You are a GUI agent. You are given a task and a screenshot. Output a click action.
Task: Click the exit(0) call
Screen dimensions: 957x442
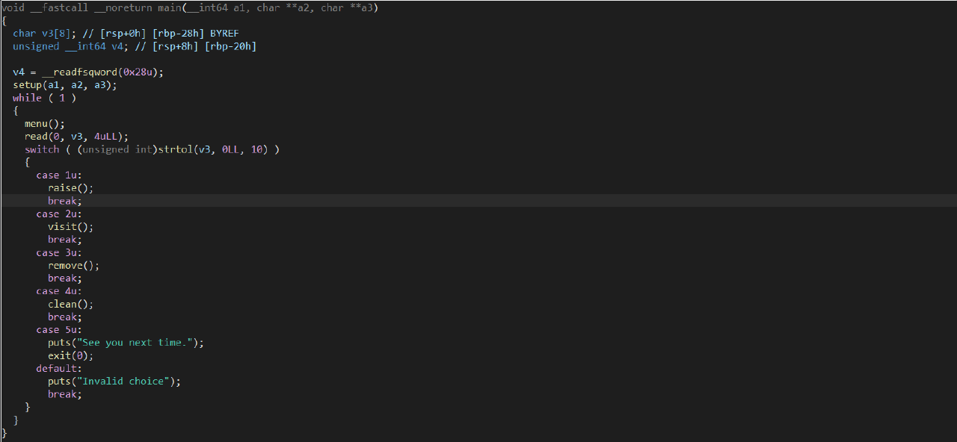click(x=60, y=355)
